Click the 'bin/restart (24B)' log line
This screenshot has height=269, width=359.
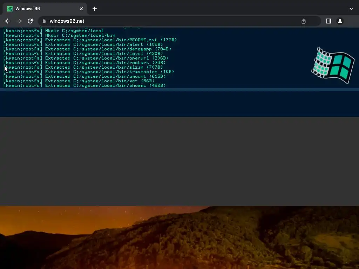84,63
